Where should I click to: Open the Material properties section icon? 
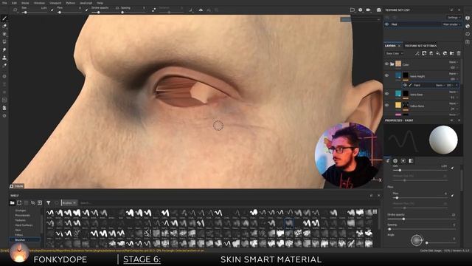pyautogui.click(x=411, y=161)
